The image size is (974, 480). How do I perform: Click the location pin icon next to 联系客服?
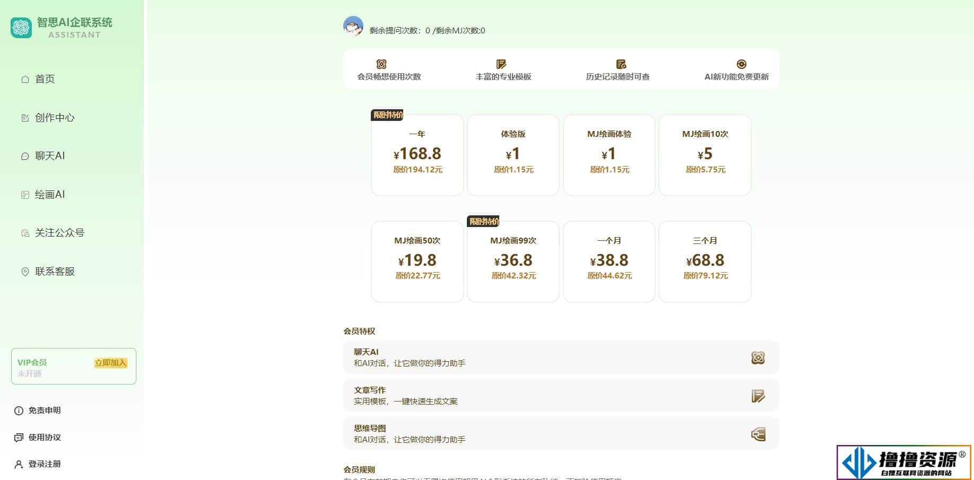[25, 272]
